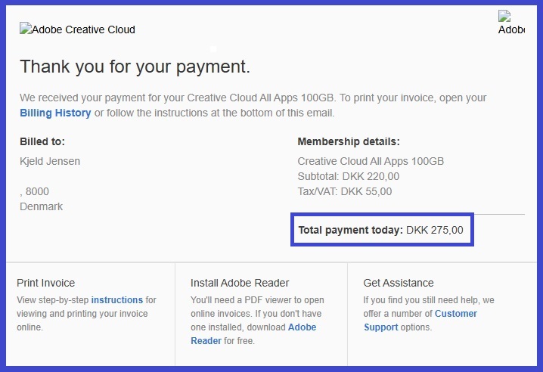Click the 'Thank you for your payment.' heading
Image resolution: width=543 pixels, height=372 pixels.
point(135,66)
